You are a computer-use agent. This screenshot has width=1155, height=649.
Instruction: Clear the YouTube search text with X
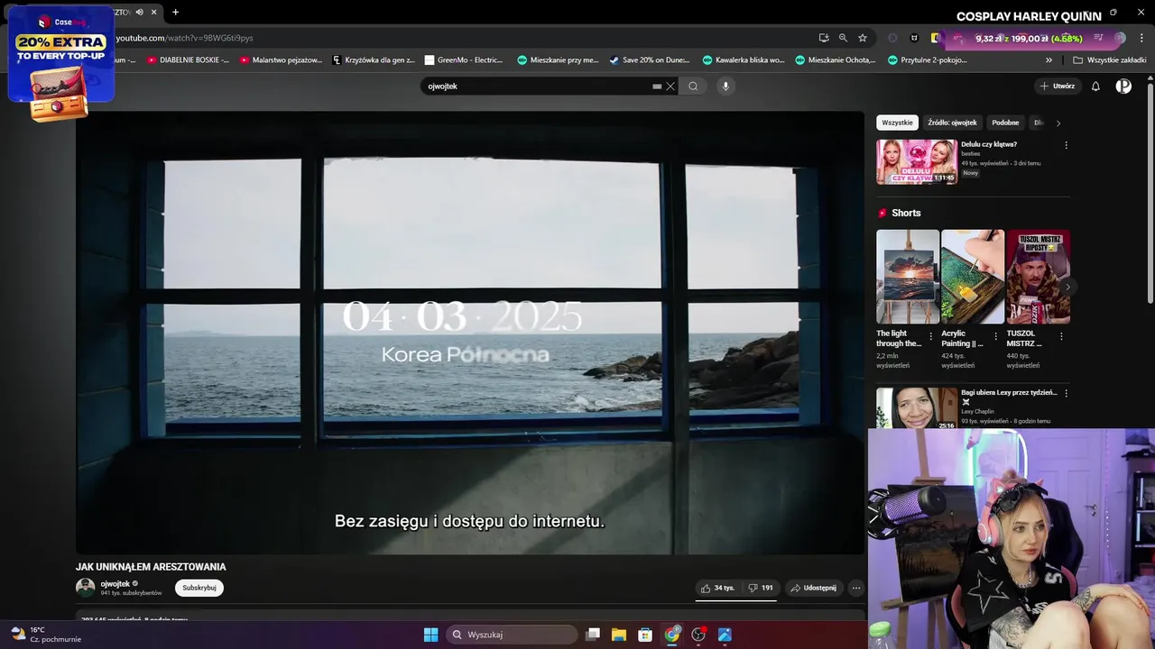pyautogui.click(x=670, y=87)
